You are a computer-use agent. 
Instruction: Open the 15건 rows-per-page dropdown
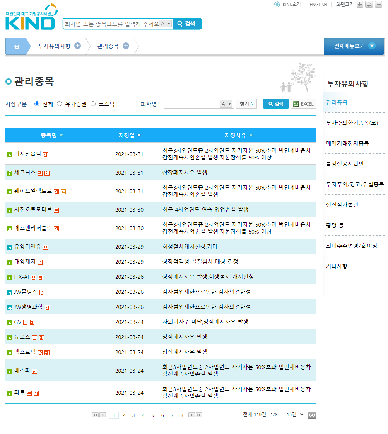coord(294,414)
